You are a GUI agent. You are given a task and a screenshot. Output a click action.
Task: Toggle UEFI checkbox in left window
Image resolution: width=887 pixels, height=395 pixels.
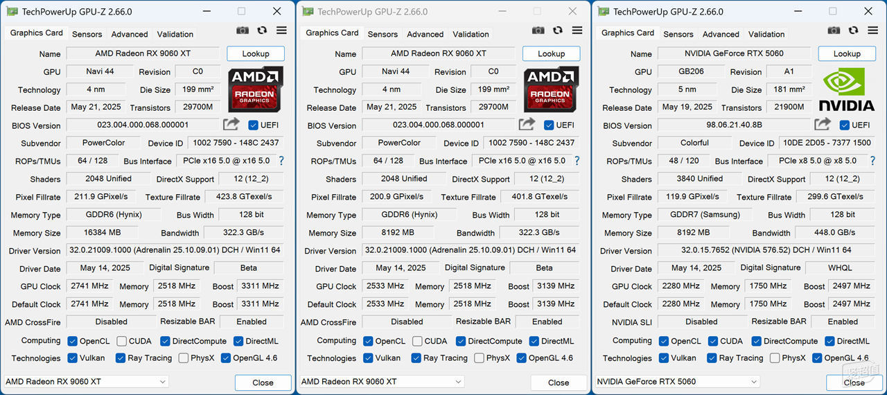point(253,125)
